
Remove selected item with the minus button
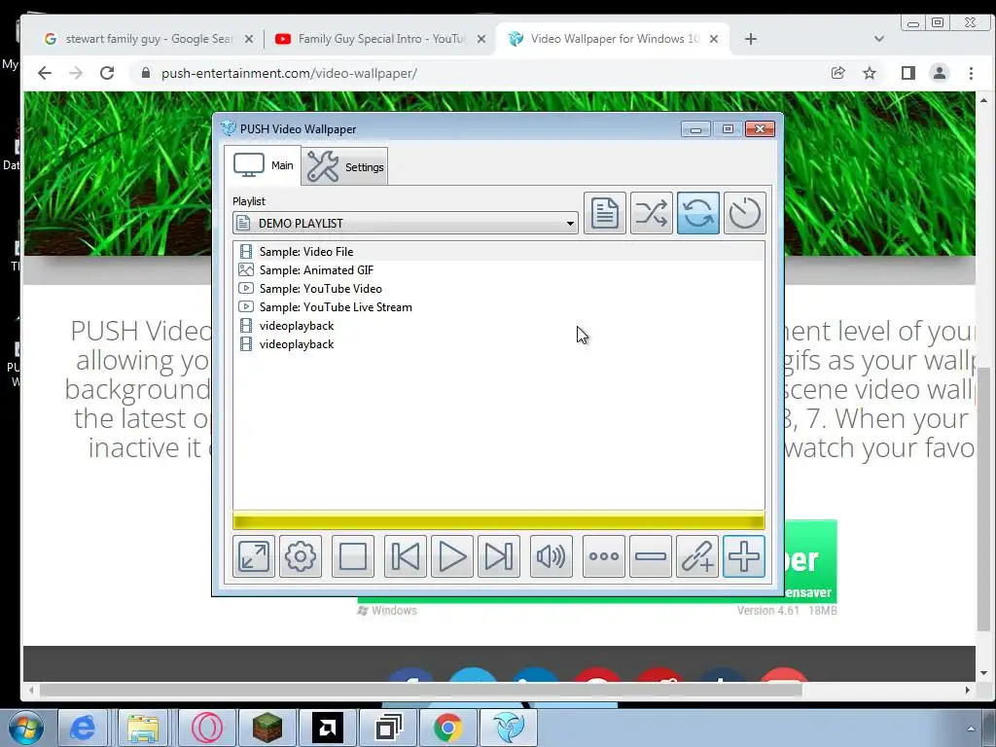tap(651, 556)
